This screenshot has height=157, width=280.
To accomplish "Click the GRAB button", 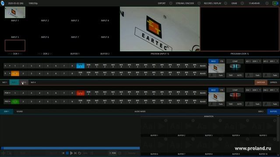I will (x=234, y=3).
